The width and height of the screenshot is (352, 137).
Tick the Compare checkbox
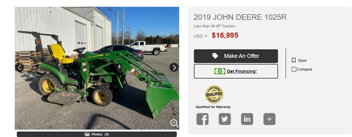coord(294,69)
